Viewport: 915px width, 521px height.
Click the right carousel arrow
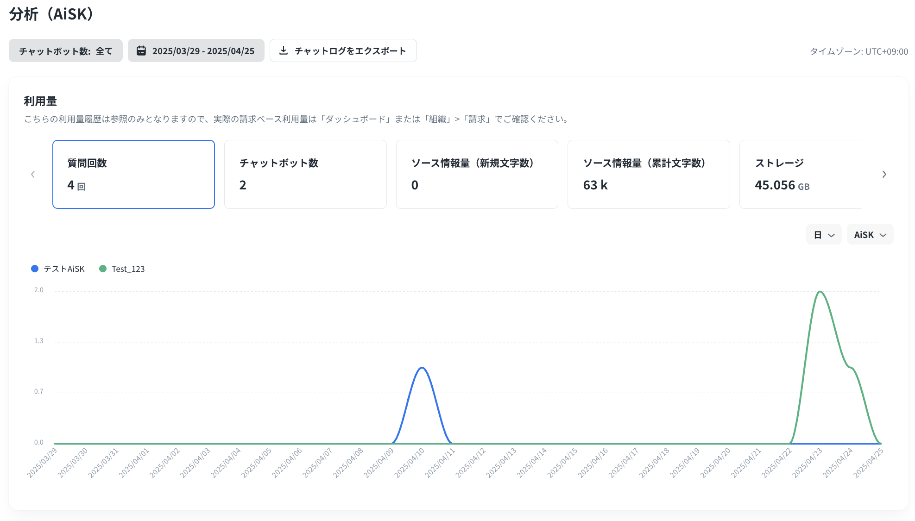[x=884, y=174]
